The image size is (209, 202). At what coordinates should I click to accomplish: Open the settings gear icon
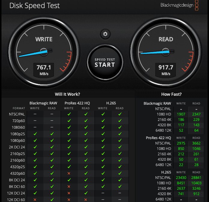pyautogui.click(x=105, y=34)
